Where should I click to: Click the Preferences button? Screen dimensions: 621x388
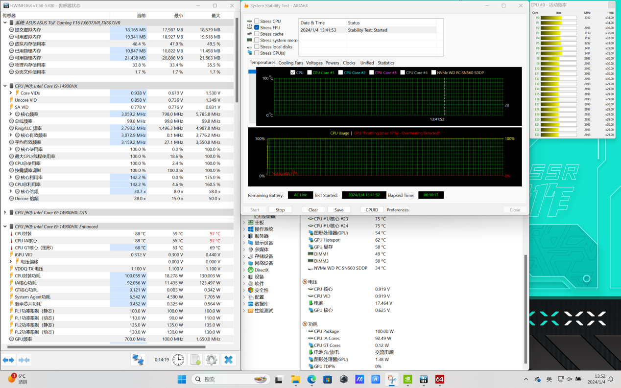(x=397, y=210)
